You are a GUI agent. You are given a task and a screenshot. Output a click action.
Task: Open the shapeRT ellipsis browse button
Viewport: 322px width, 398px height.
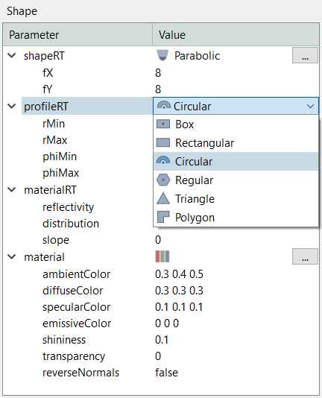tap(305, 55)
